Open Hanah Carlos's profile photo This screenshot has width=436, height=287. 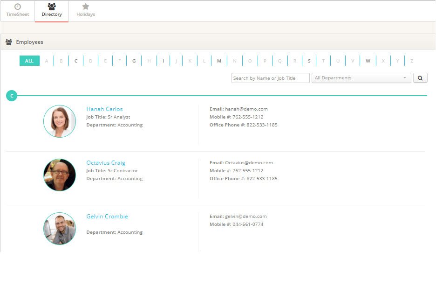59,120
